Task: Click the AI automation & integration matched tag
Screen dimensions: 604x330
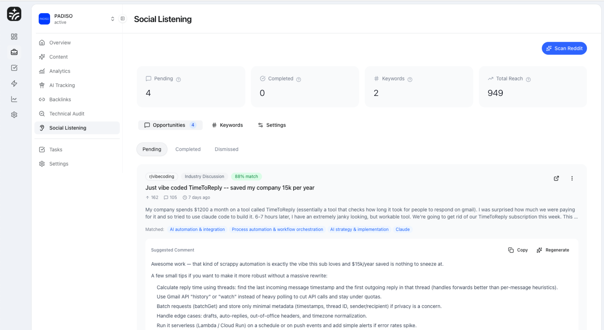Action: click(197, 229)
